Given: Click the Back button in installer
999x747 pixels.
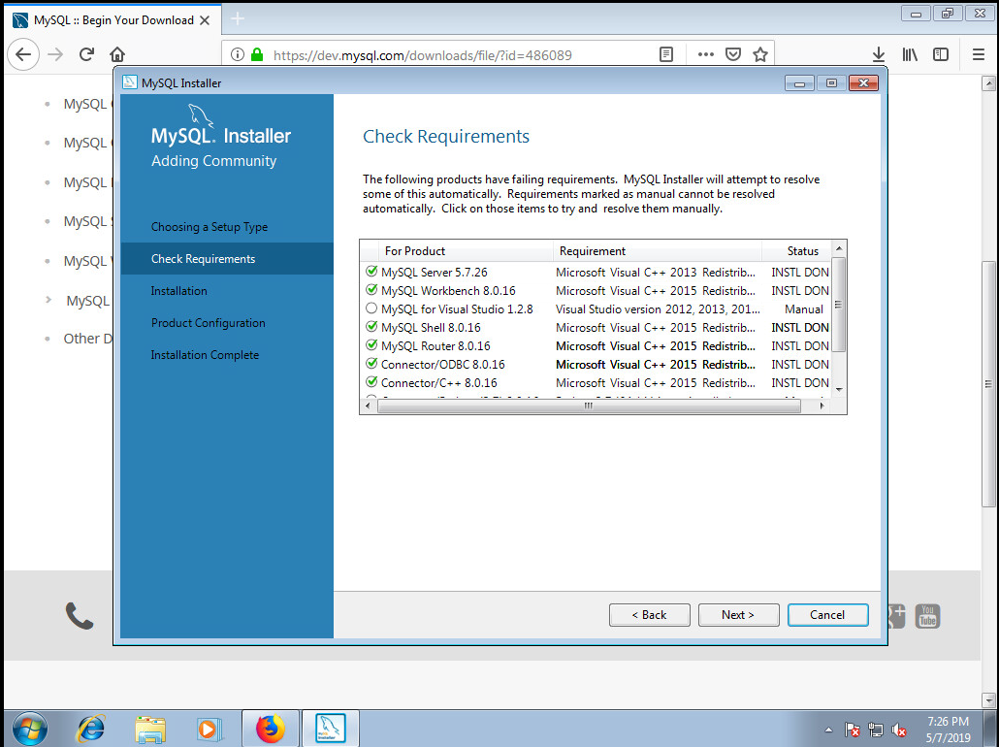Looking at the screenshot, I should [x=649, y=615].
